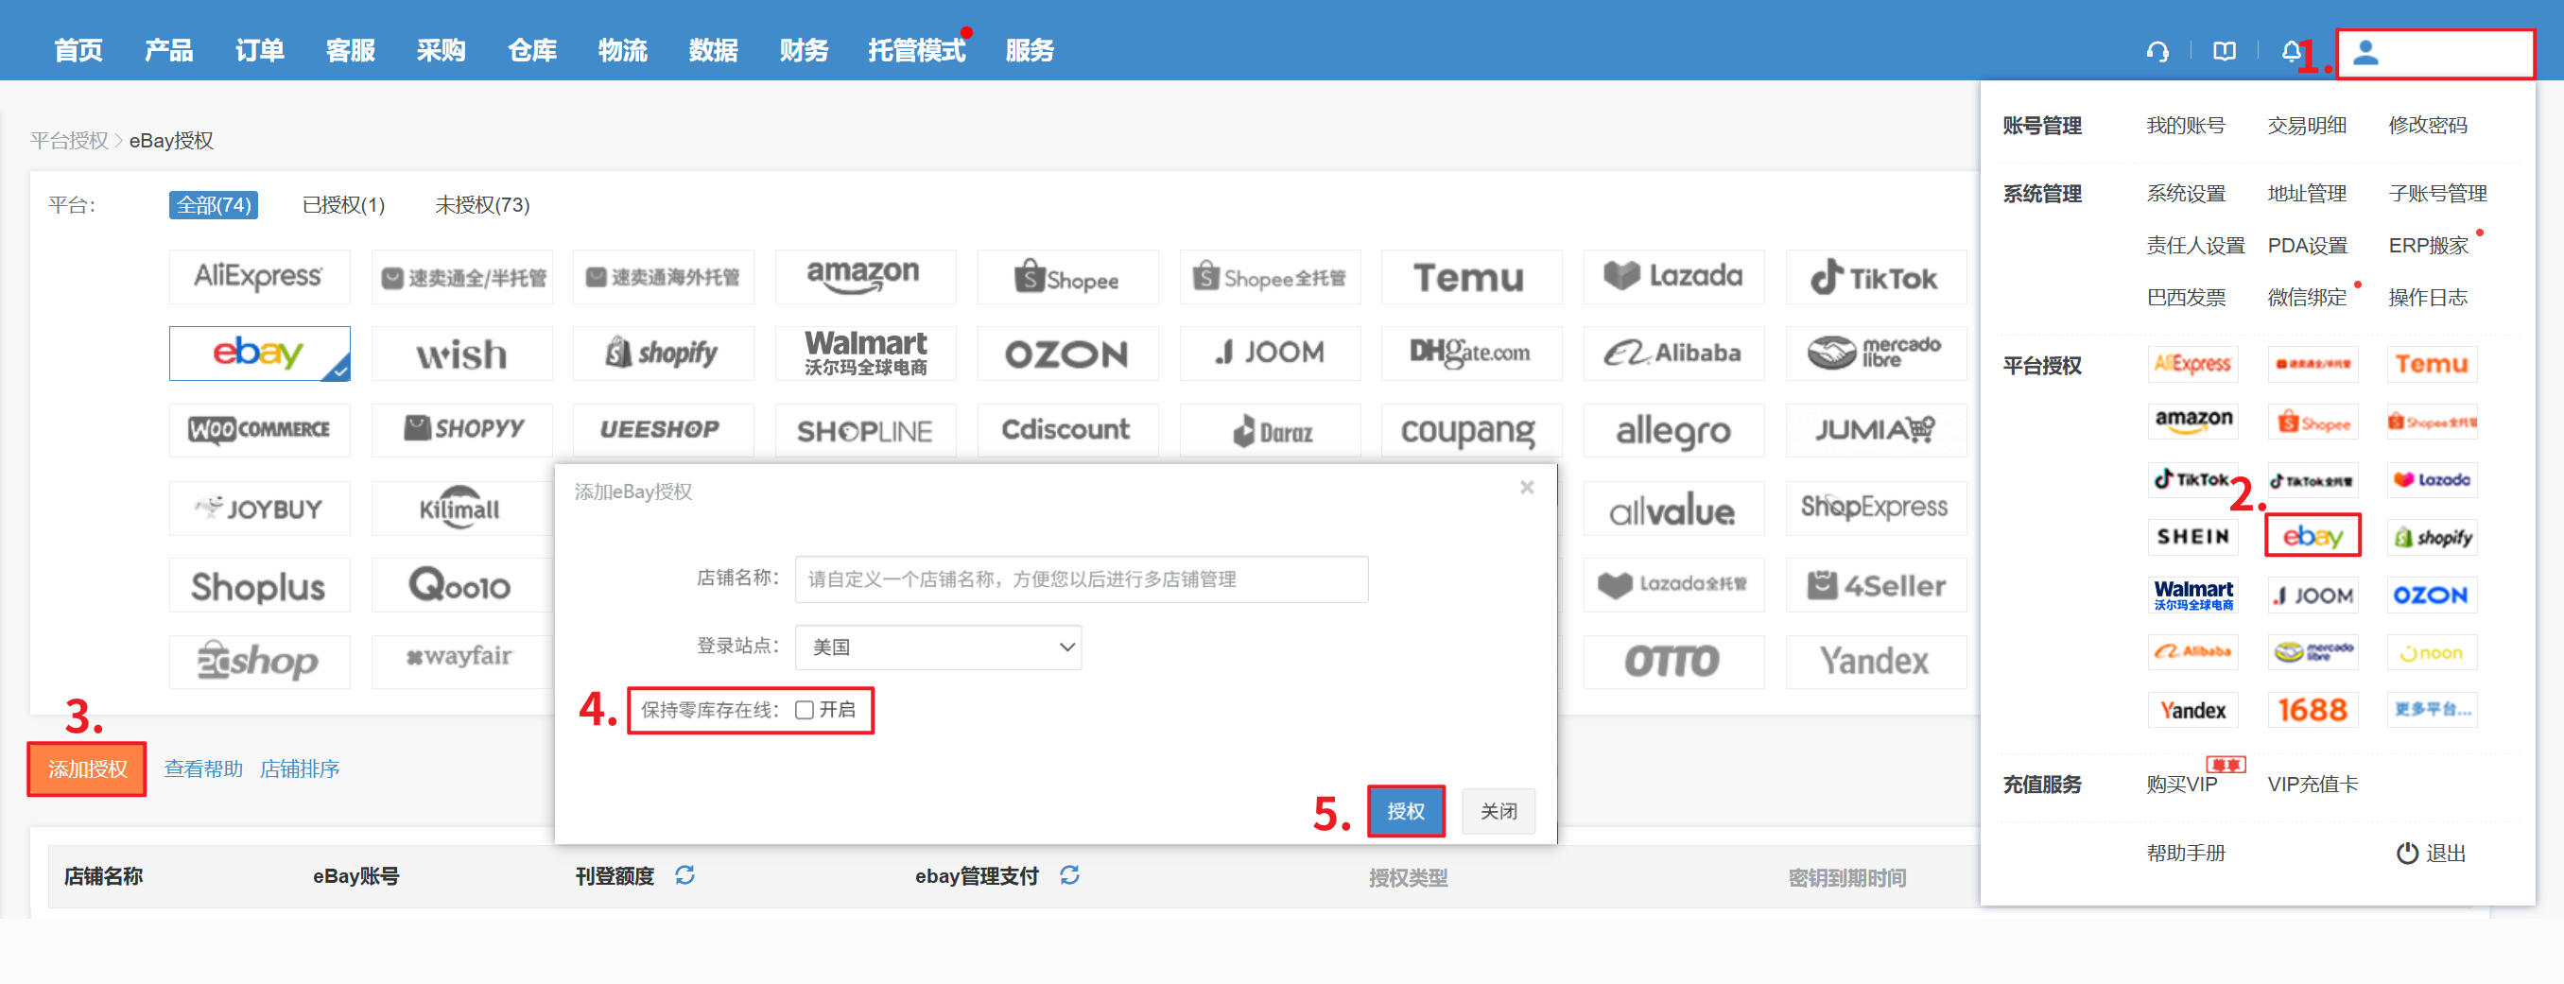Select the highlighted ebay tile in the main platform grid
2564x984 pixels.
[x=259, y=354]
